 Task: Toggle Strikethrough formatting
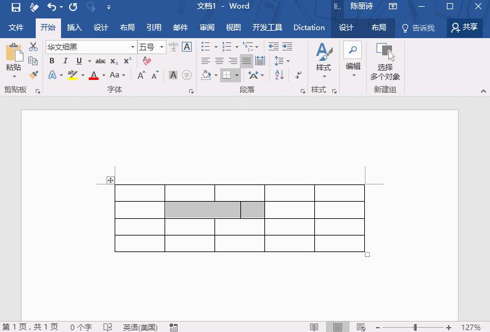[x=100, y=61]
